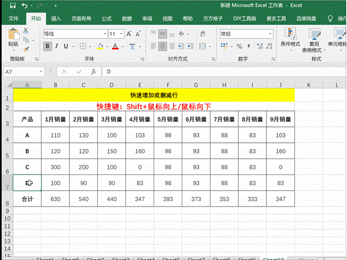This screenshot has width=347, height=260.
Task: Toggle Italic formatting
Action: pyautogui.click(x=57, y=46)
